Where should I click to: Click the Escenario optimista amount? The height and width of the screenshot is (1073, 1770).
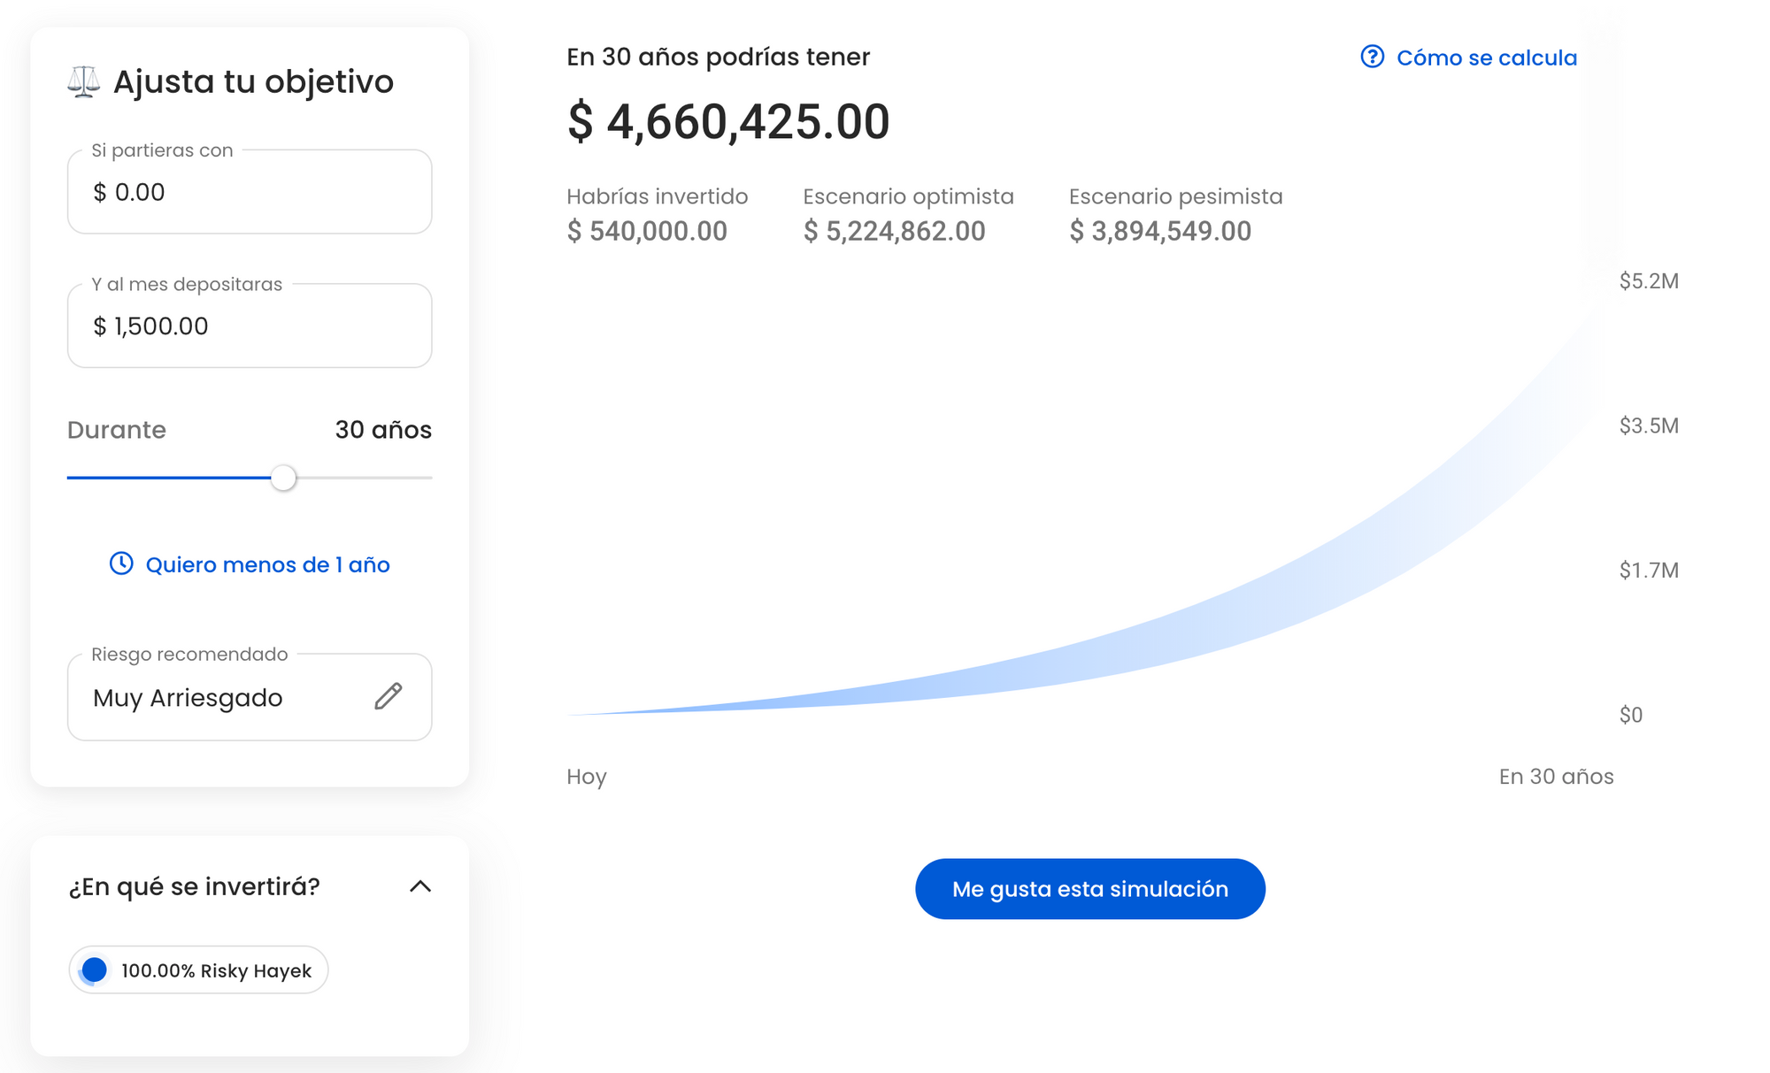coord(894,232)
